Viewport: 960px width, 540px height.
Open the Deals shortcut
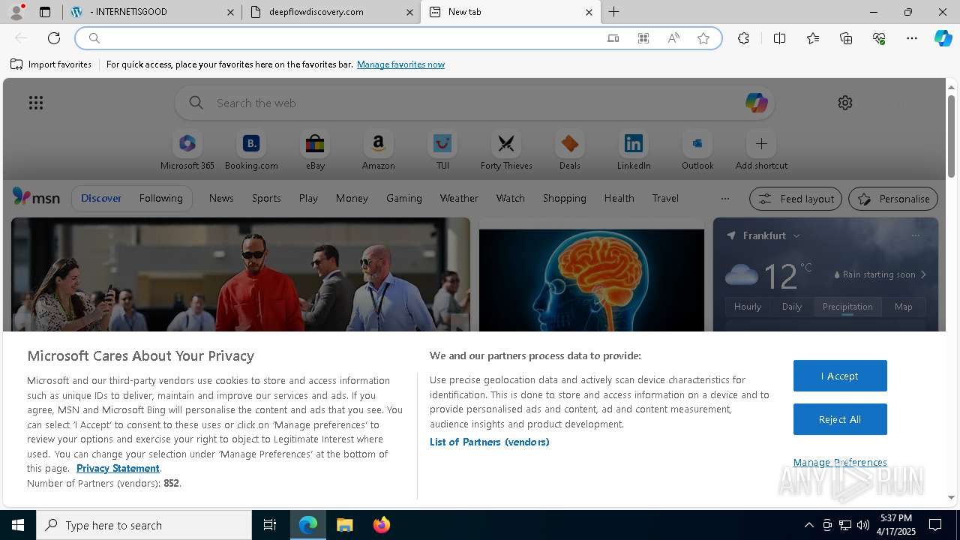[570, 151]
